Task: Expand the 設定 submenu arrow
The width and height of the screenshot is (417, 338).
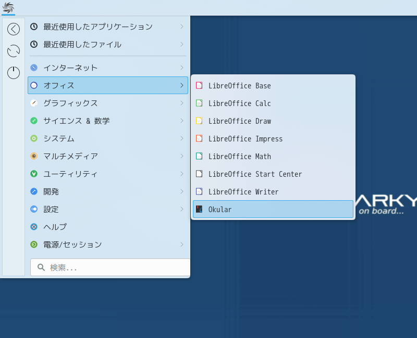Action: click(x=182, y=209)
